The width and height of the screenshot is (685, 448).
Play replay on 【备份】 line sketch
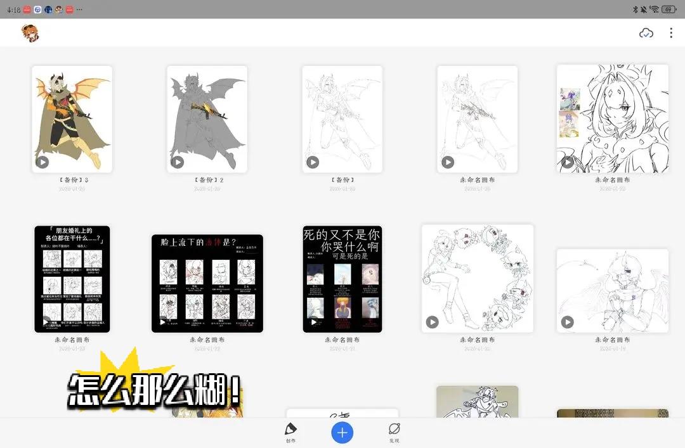click(313, 162)
